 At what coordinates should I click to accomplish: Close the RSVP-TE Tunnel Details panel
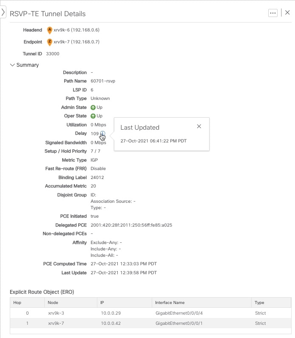pyautogui.click(x=287, y=12)
